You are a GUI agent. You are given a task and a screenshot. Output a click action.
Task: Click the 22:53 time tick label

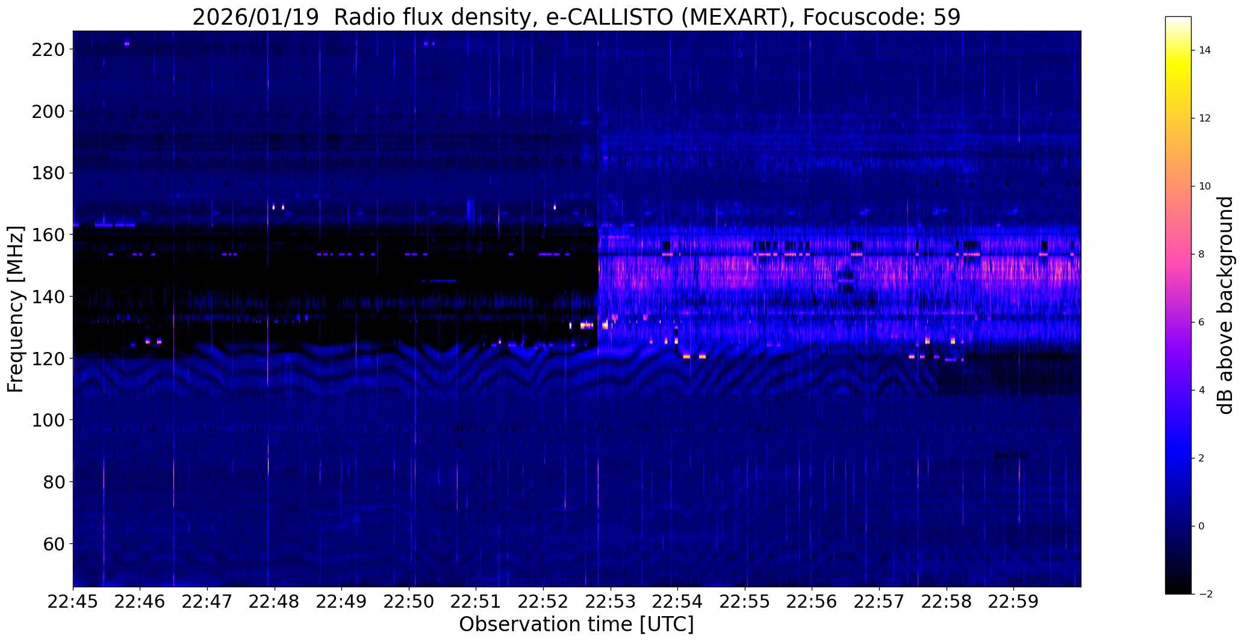click(x=611, y=602)
